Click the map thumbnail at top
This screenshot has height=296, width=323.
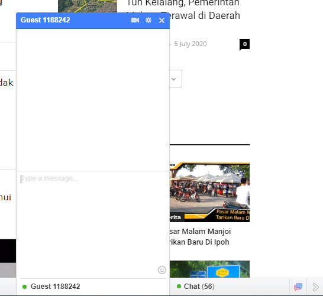[x=88, y=6]
